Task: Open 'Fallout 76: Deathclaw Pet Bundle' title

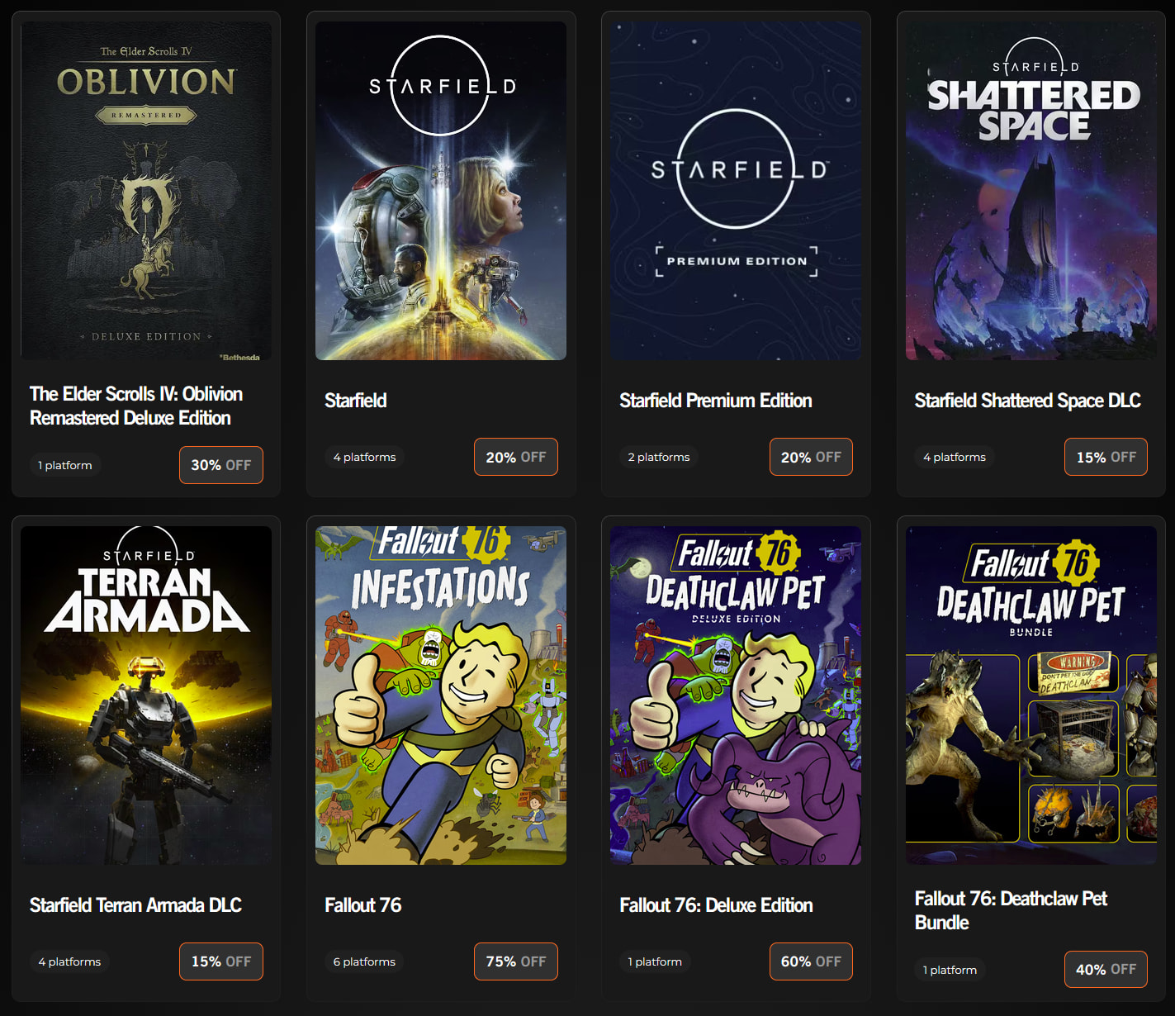Action: pos(1011,910)
